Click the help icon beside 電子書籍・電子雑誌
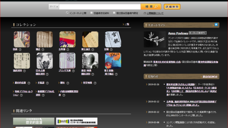 click(x=116, y=74)
